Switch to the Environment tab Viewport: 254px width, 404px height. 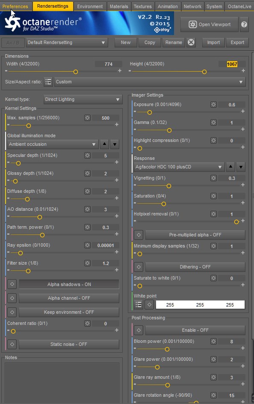click(x=90, y=6)
